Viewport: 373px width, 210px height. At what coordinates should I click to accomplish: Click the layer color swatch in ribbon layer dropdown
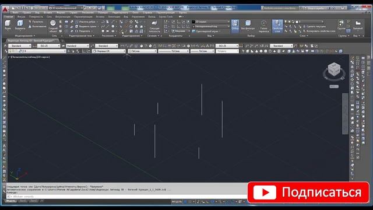(297, 22)
